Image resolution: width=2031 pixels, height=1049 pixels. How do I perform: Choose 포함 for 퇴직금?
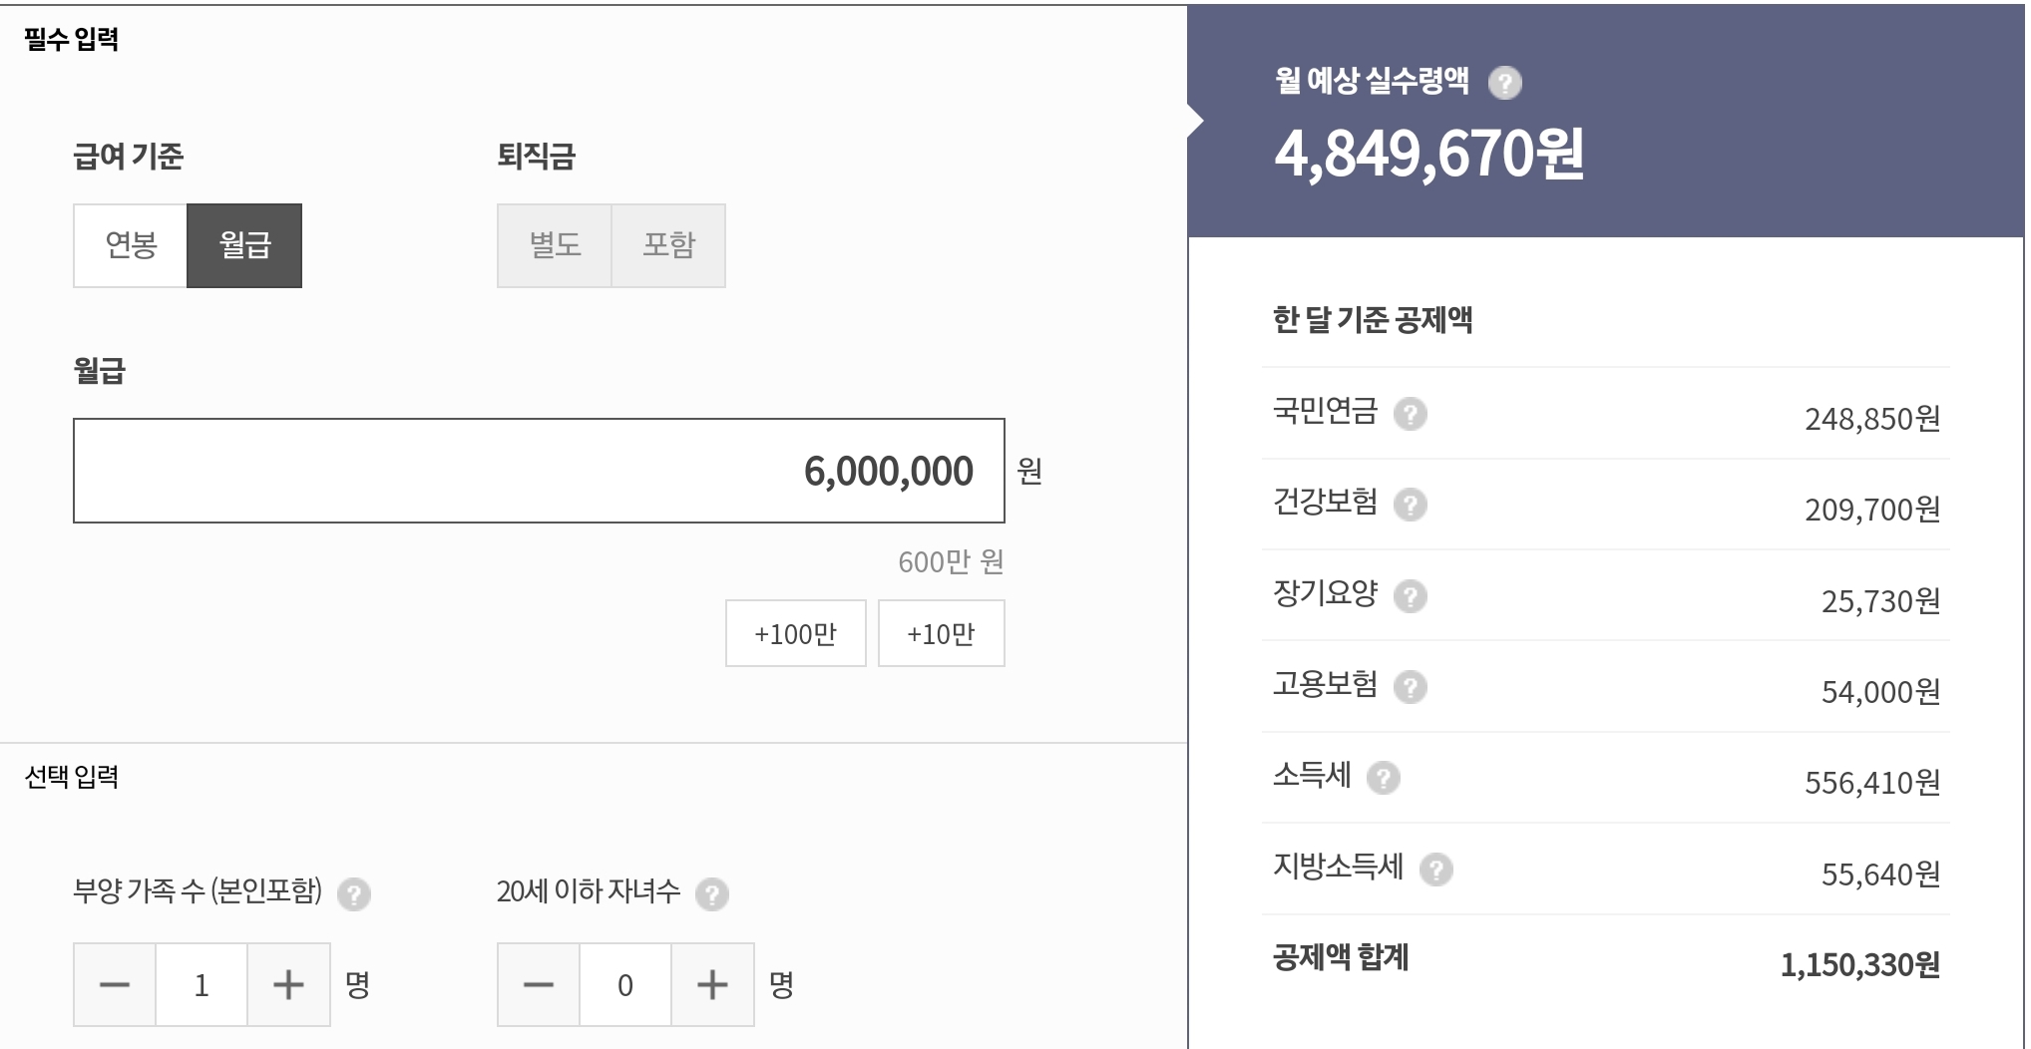pos(668,245)
